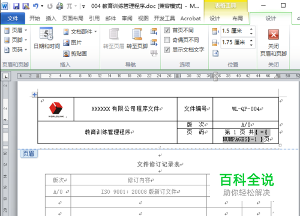Switch to the 插入 tab
300x216 pixels.
pyautogui.click(x=51, y=19)
